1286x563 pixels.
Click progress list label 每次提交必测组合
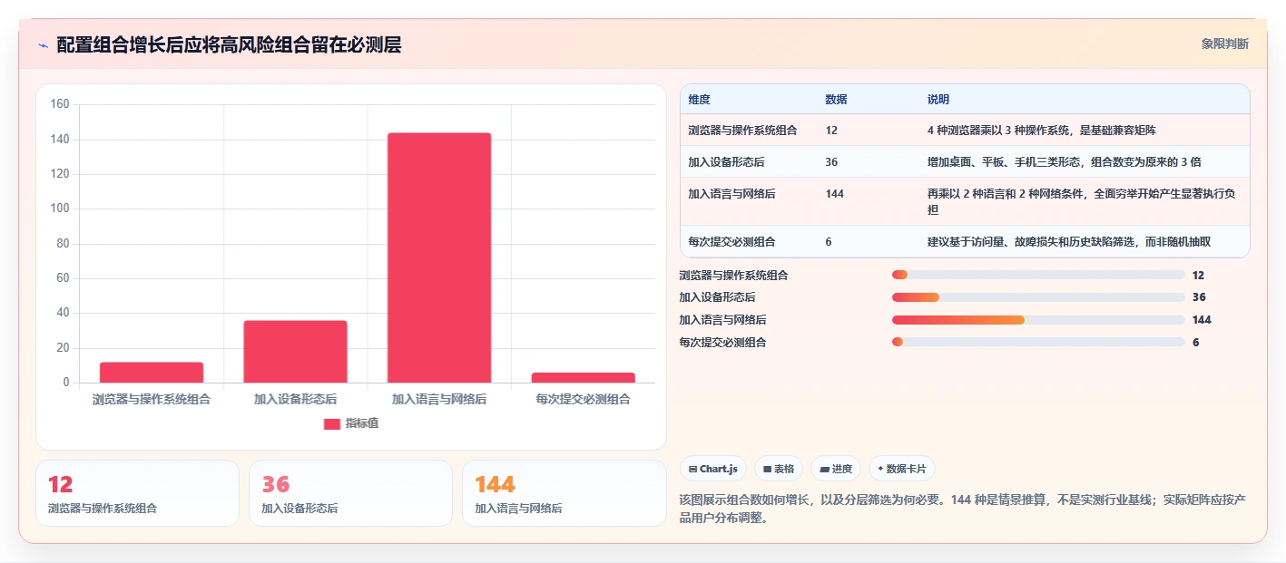[722, 343]
